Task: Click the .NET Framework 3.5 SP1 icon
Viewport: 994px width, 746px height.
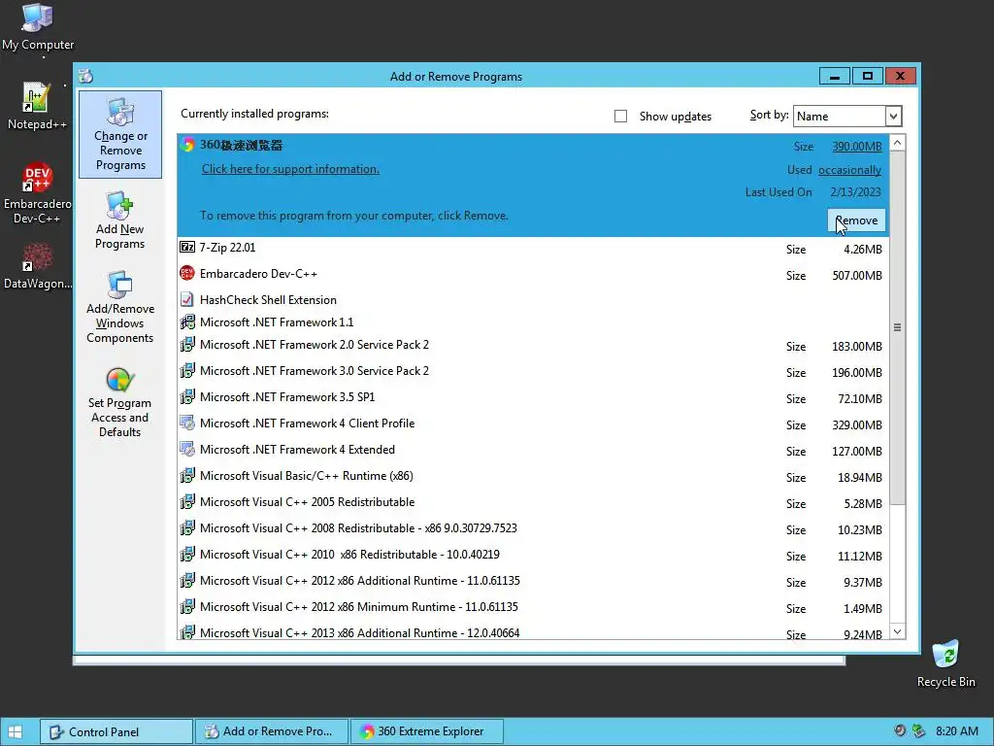Action: (x=187, y=397)
